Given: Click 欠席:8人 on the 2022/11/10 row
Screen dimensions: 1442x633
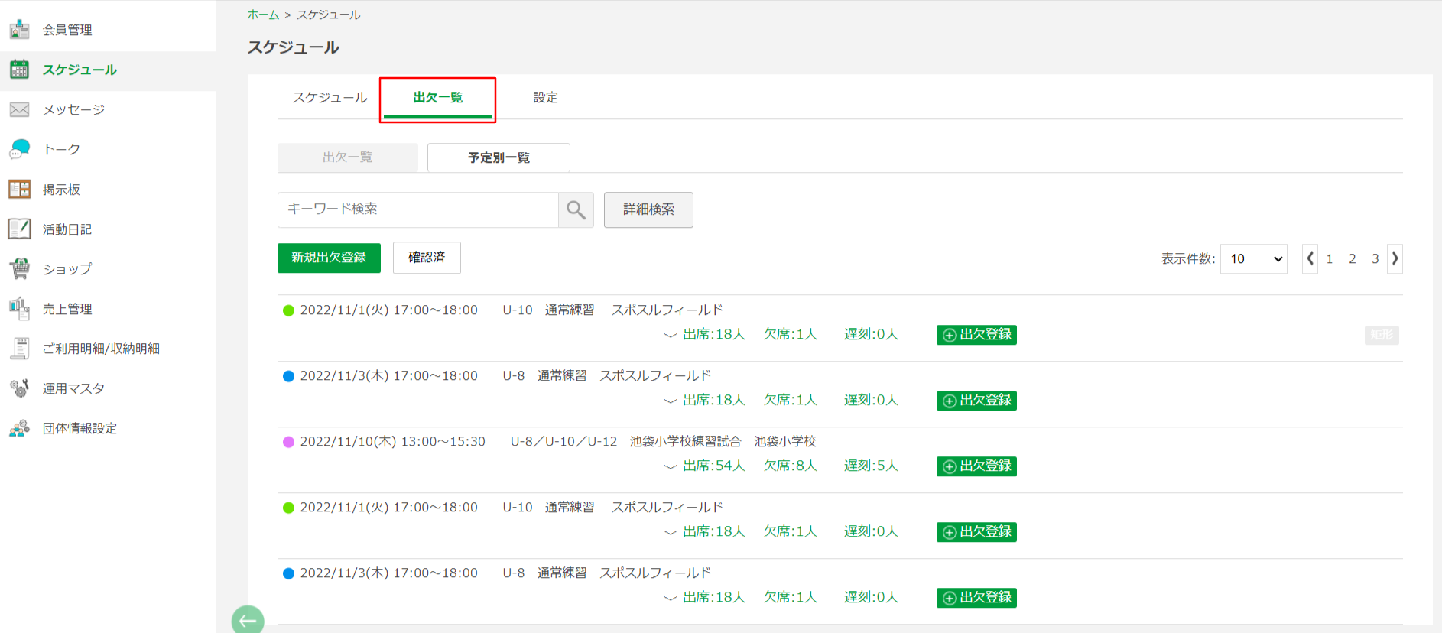Looking at the screenshot, I should [x=791, y=466].
